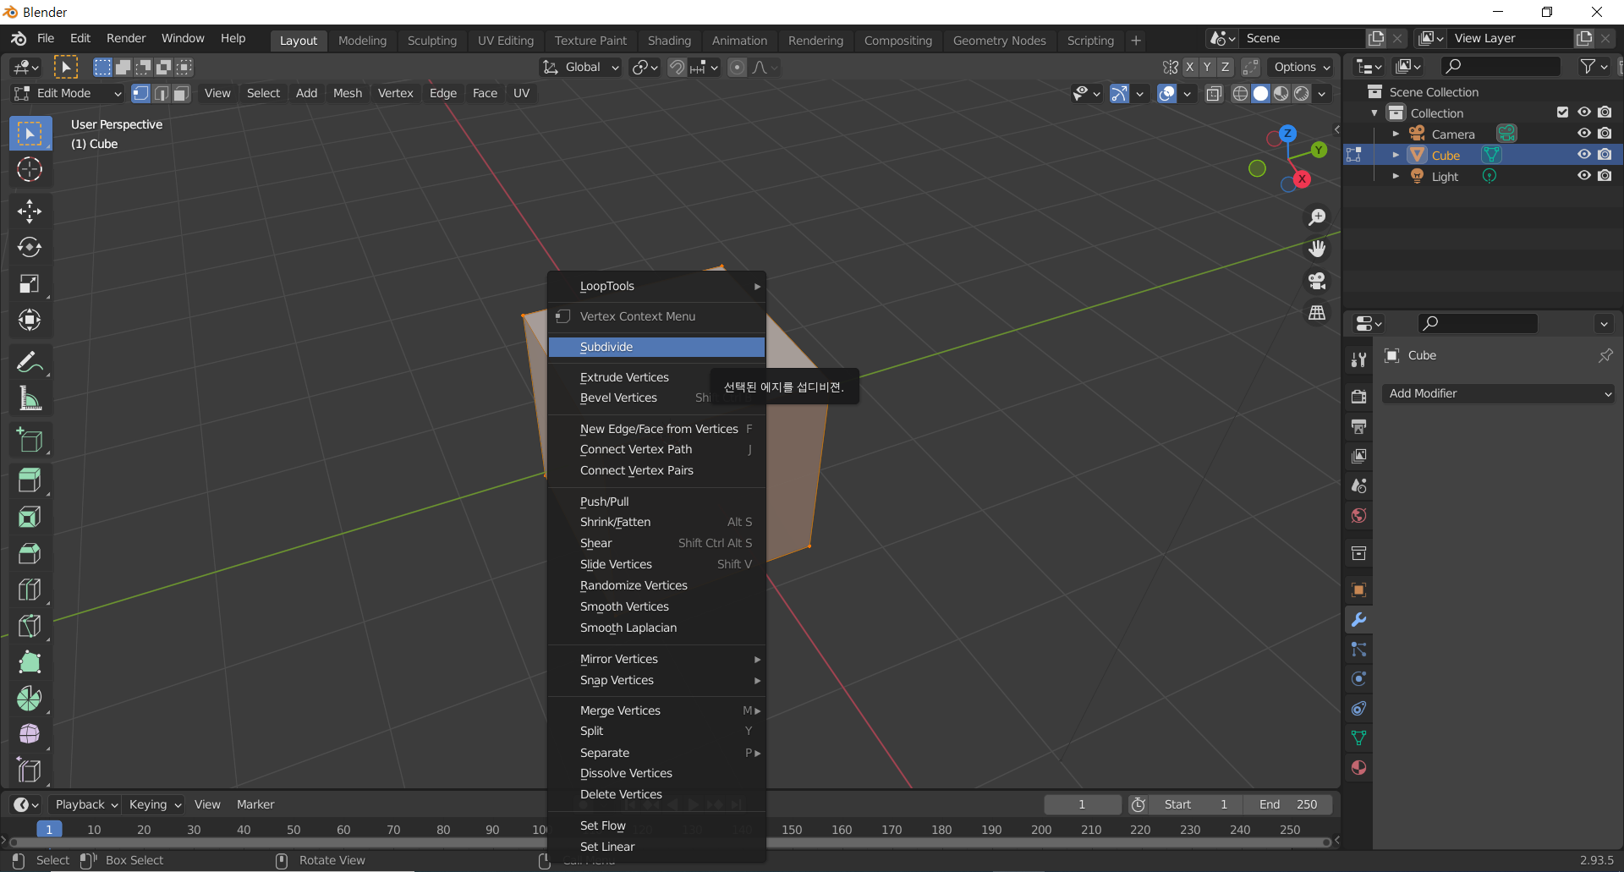Switch to Sculpting workspace tab
1624x872 pixels.
tap(431, 40)
